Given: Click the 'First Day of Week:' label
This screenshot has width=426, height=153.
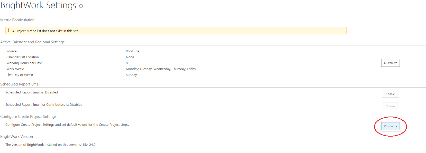Looking at the screenshot, I should tap(20, 75).
